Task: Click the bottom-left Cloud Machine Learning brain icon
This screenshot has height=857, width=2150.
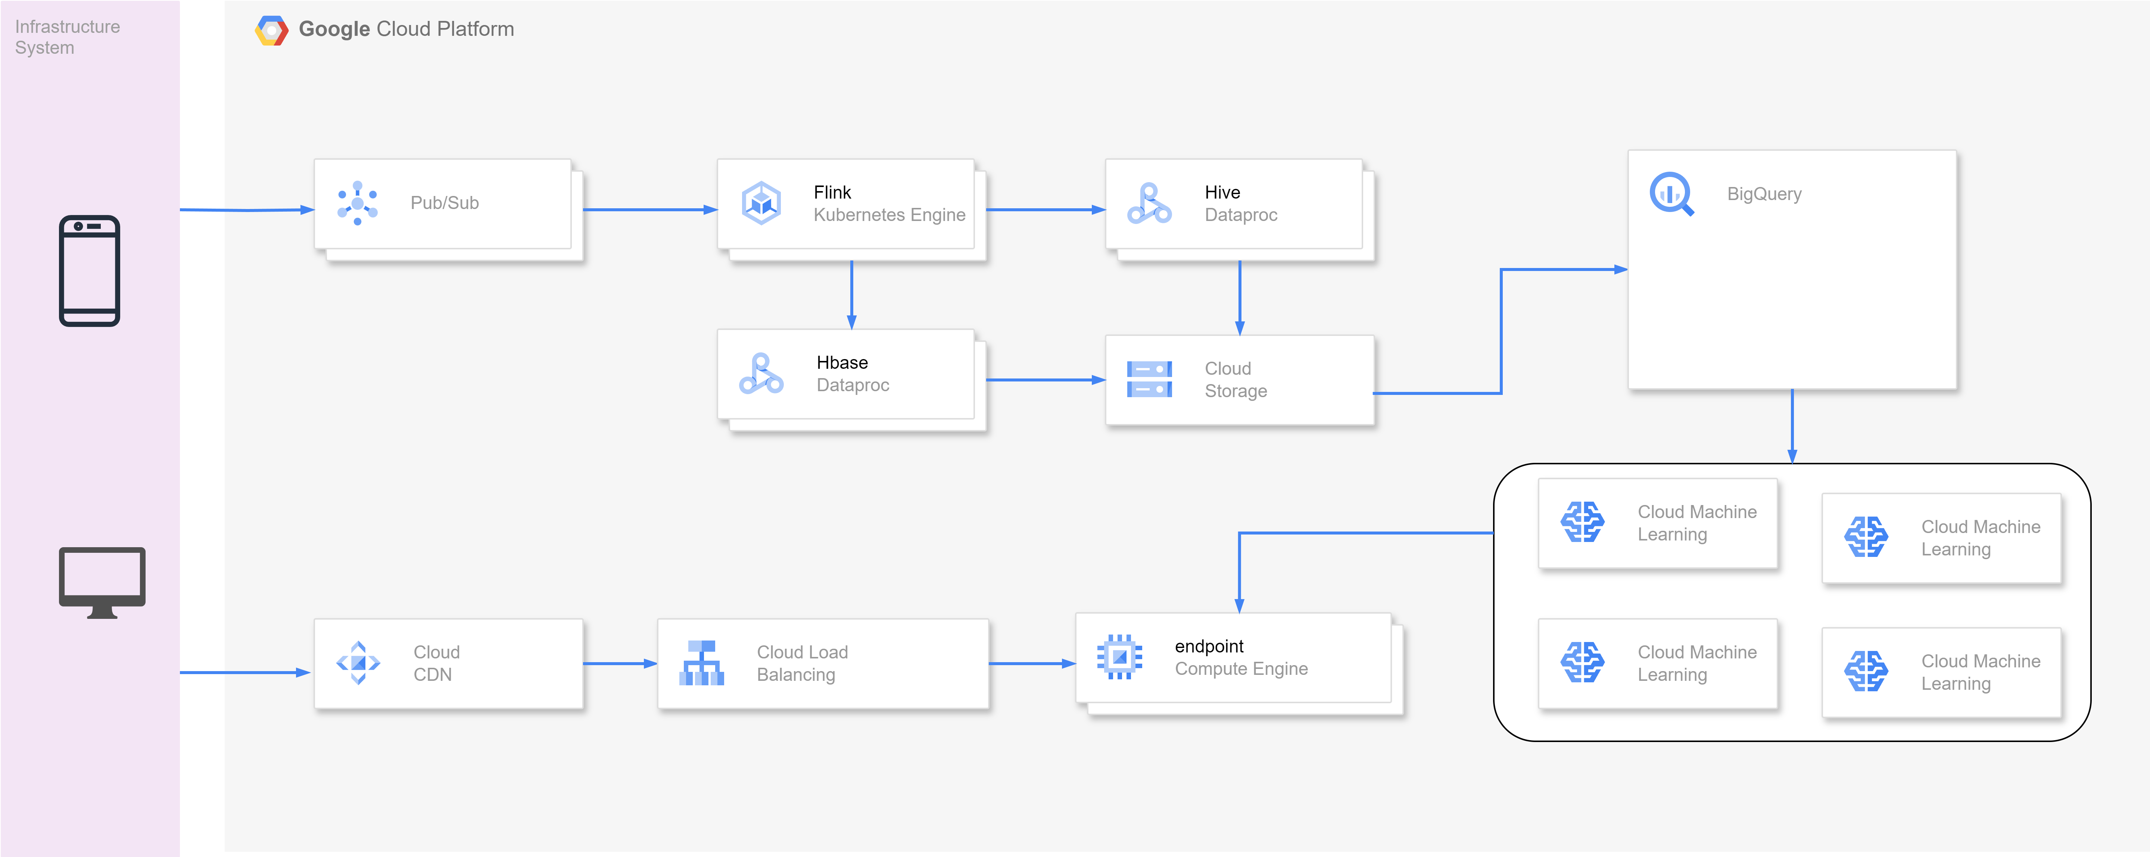Action: (x=1583, y=663)
